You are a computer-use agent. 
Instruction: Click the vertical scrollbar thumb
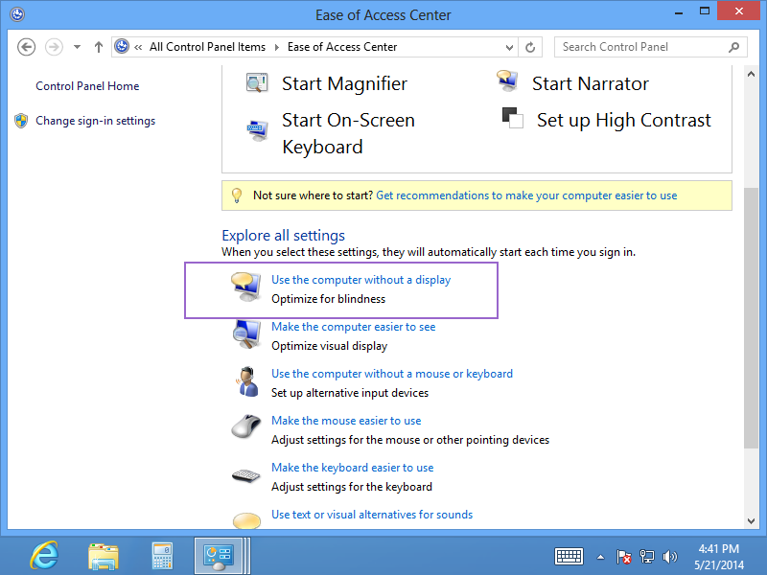(x=751, y=318)
